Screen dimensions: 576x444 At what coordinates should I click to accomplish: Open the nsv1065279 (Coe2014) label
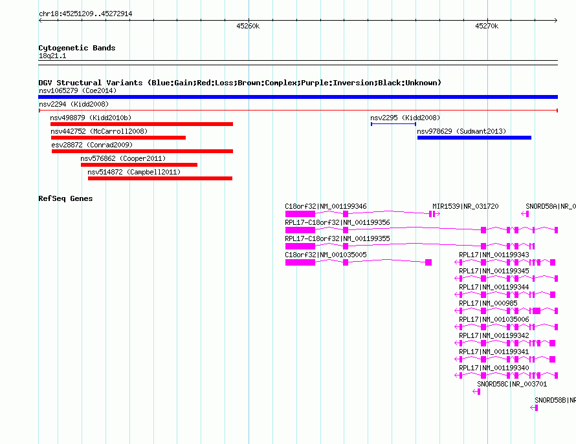[78, 90]
